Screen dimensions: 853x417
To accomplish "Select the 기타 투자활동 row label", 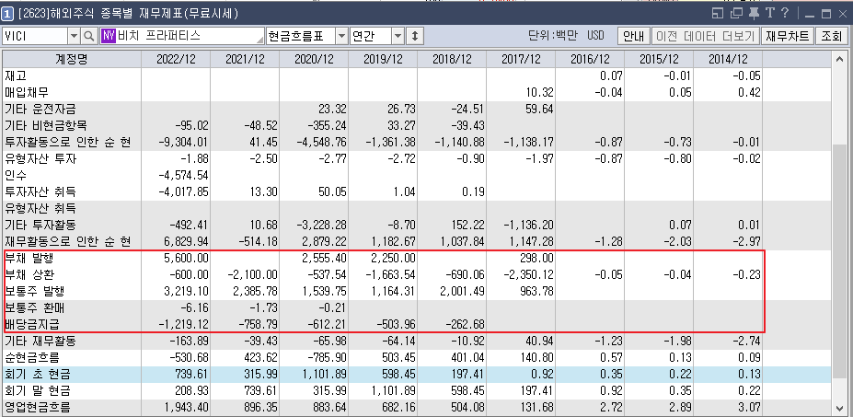I will pyautogui.click(x=40, y=225).
